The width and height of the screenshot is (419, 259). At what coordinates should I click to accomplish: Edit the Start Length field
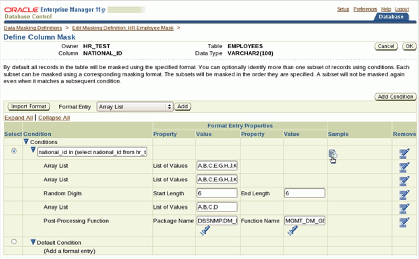tap(217, 193)
